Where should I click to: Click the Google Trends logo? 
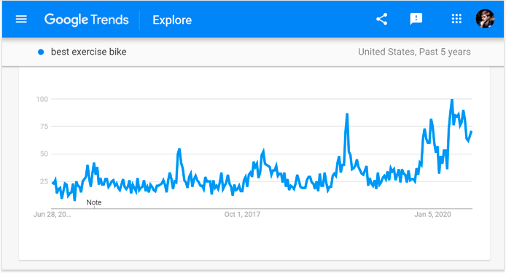(x=87, y=20)
